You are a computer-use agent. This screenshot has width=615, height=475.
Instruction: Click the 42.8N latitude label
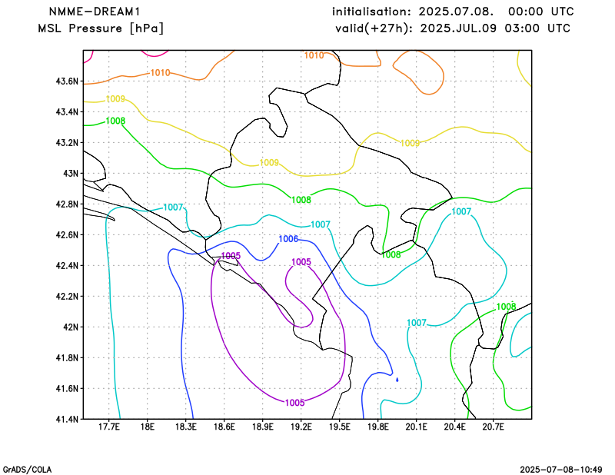tap(67, 204)
